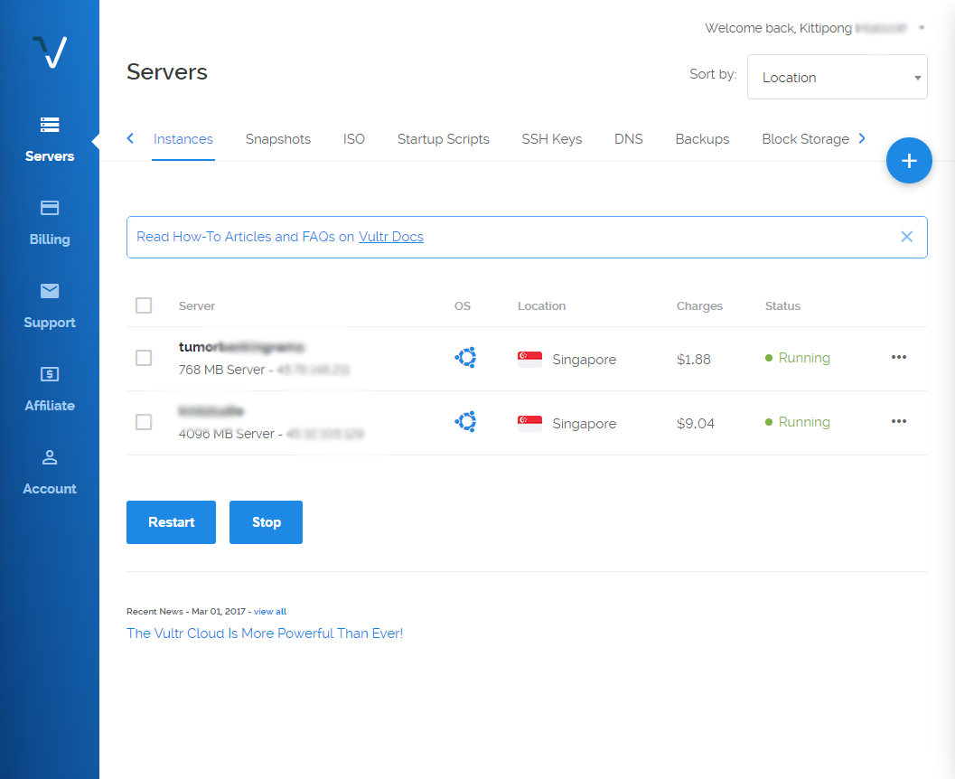This screenshot has width=955, height=779.
Task: Open three-dot menu for $9.04 server
Action: pos(898,421)
